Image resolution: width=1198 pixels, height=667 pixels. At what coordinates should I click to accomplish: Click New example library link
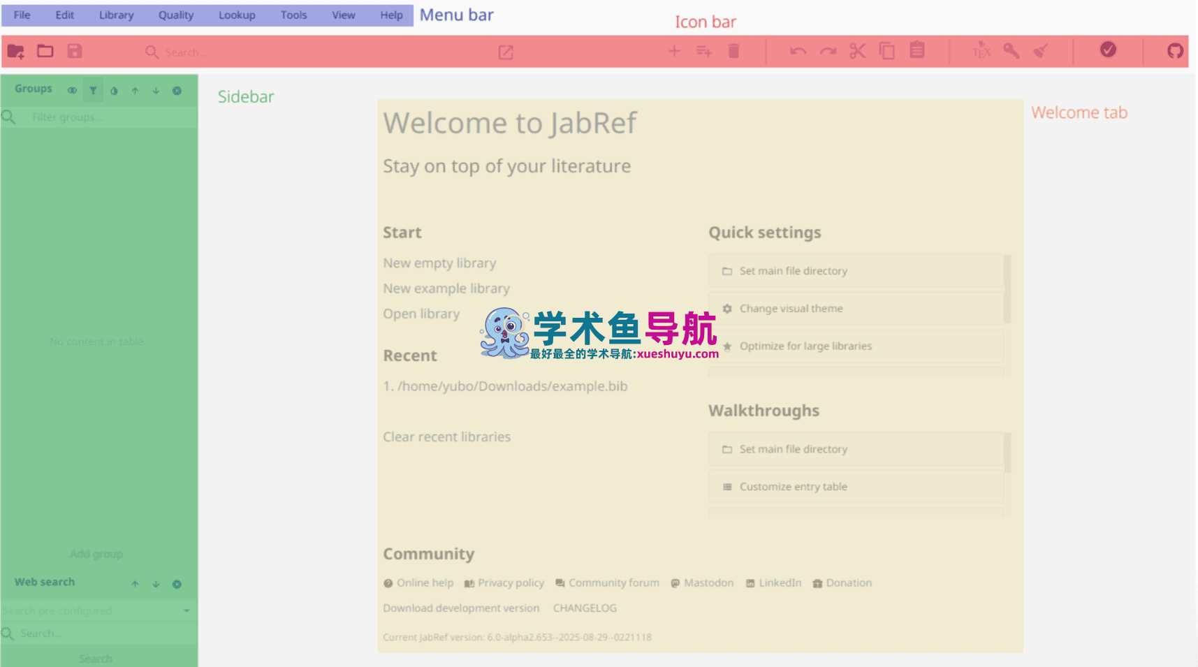tap(446, 288)
